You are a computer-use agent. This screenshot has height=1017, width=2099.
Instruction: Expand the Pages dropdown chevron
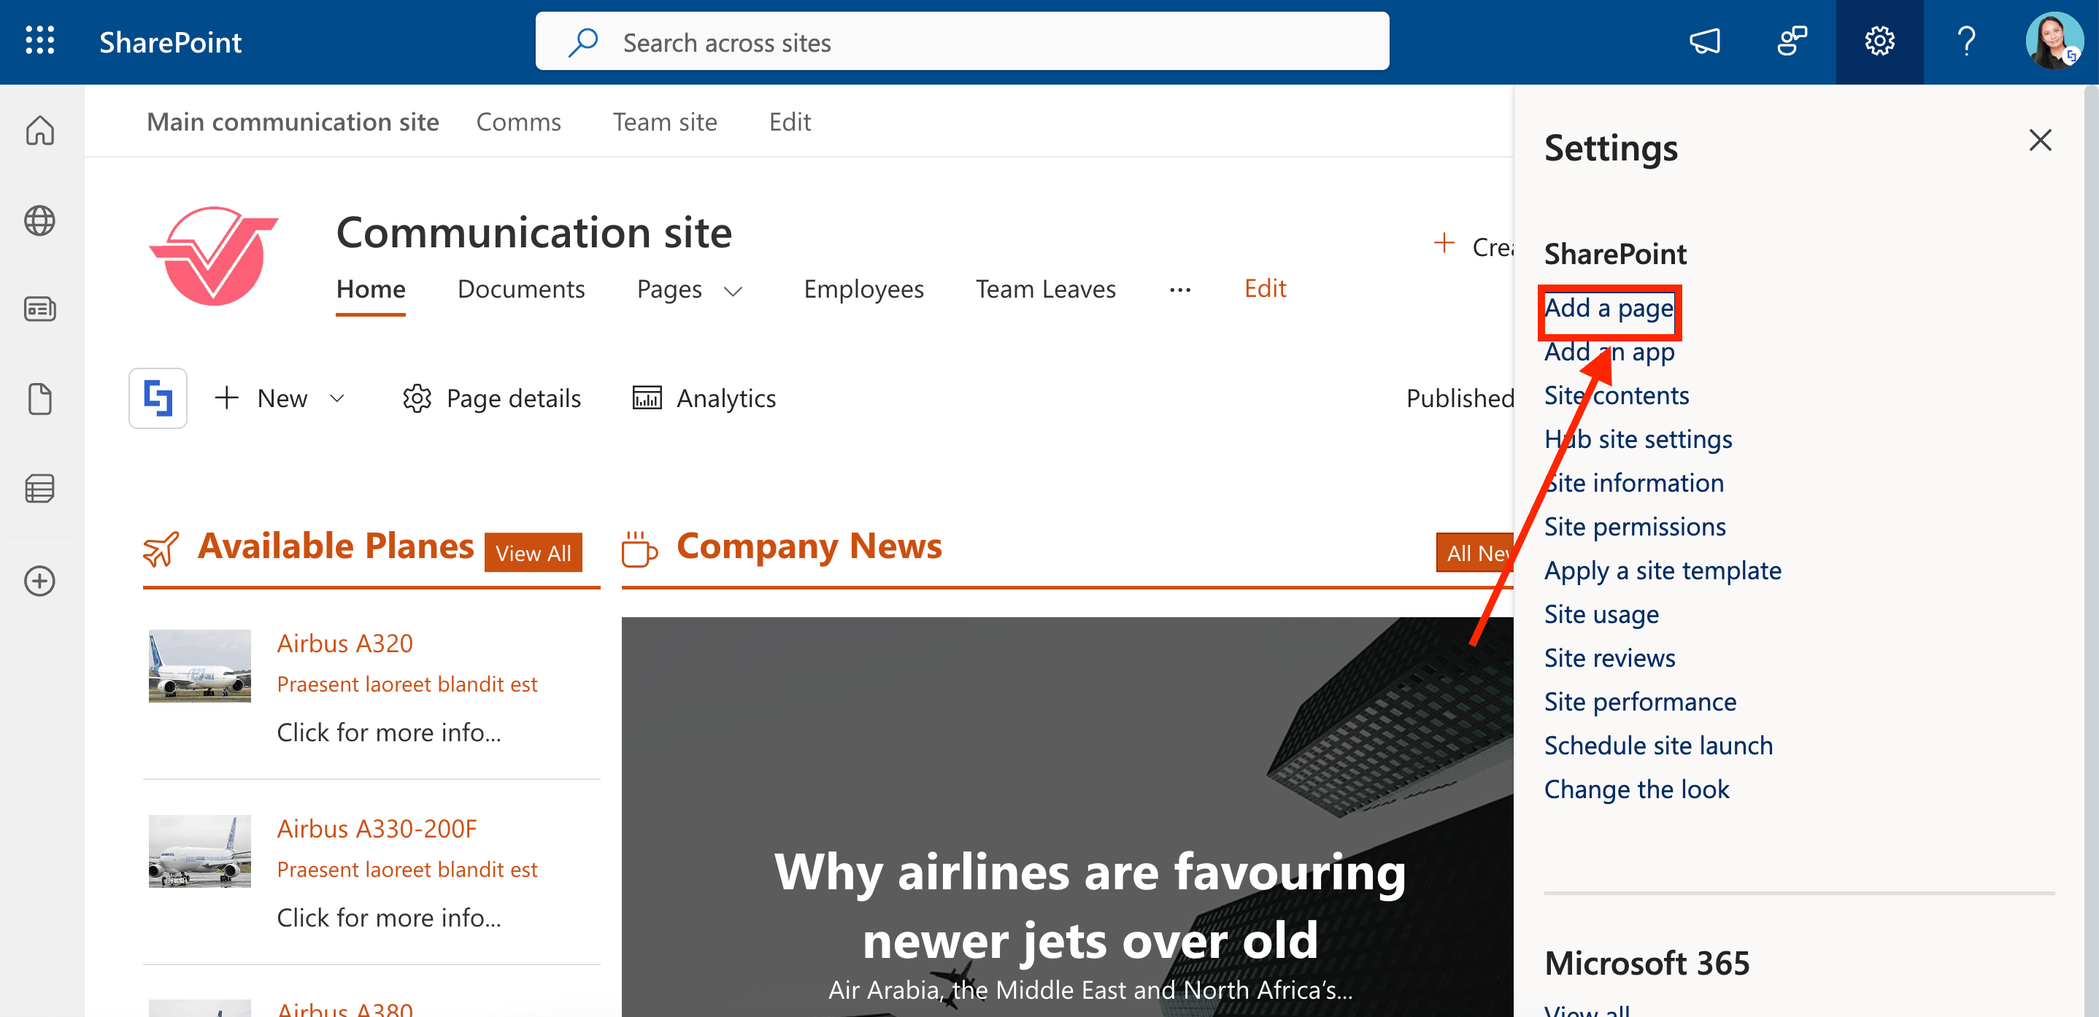click(733, 292)
